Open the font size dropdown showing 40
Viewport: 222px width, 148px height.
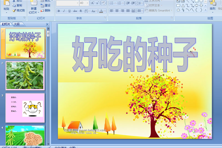point(87,3)
